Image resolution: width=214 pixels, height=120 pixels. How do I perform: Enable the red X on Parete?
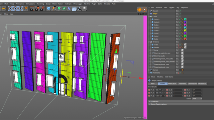180,48
